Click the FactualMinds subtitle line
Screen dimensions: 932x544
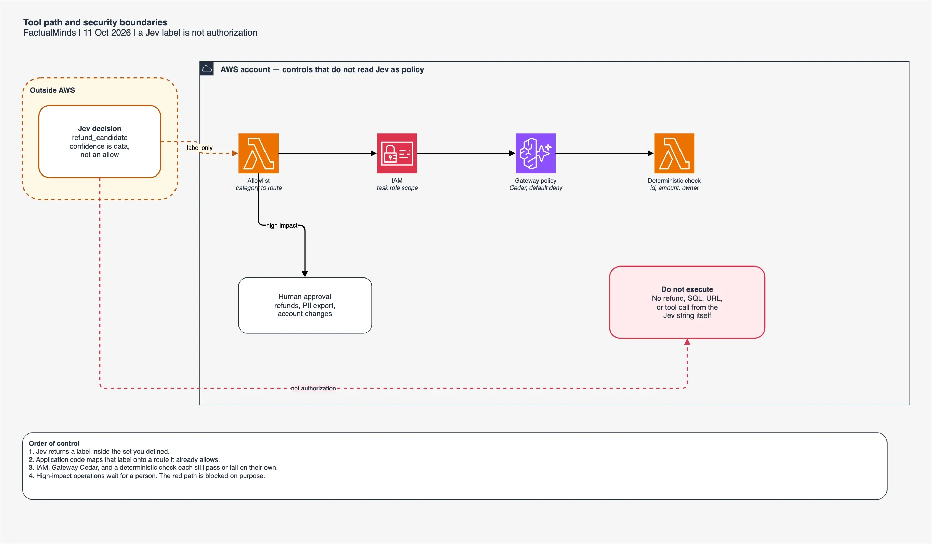point(140,33)
